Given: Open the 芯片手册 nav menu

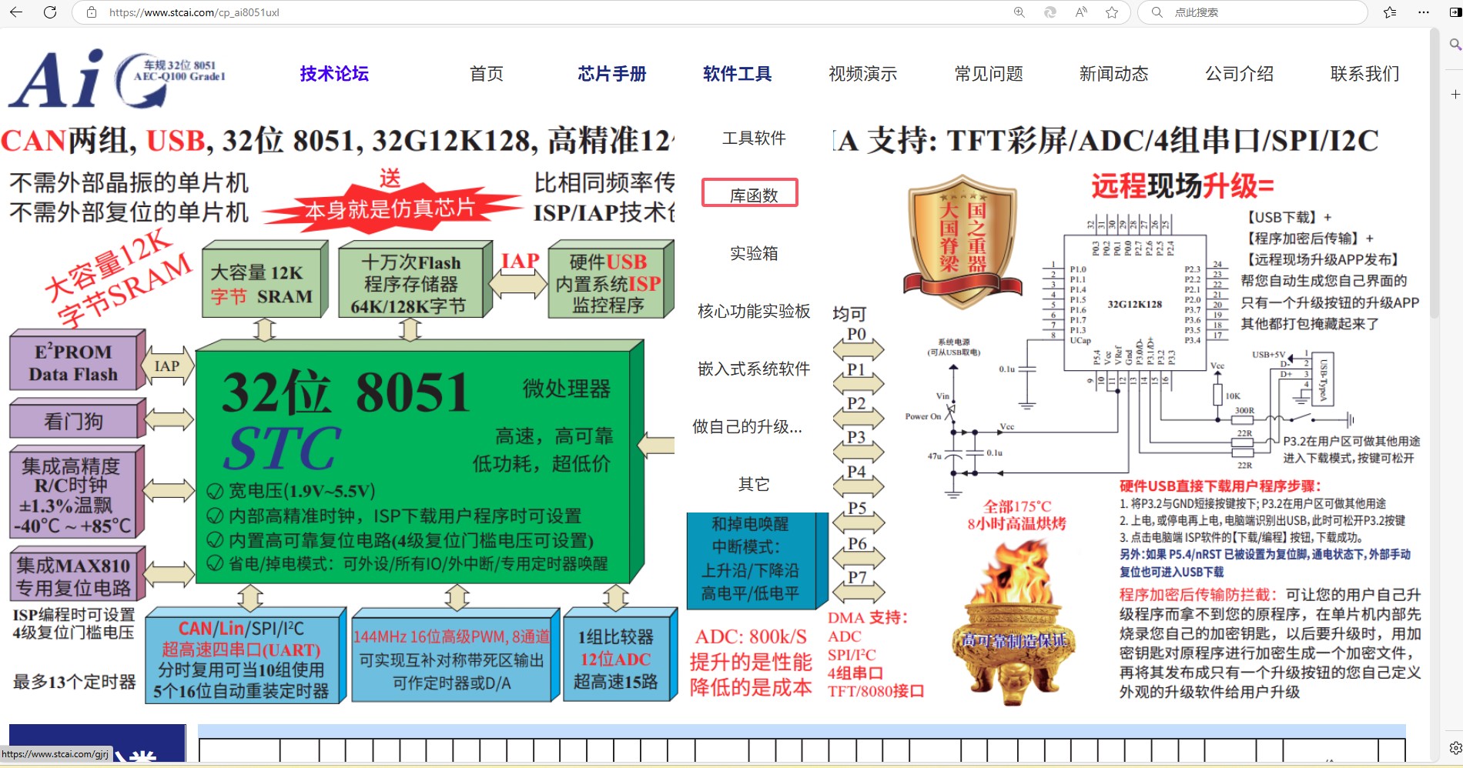Looking at the screenshot, I should point(612,74).
